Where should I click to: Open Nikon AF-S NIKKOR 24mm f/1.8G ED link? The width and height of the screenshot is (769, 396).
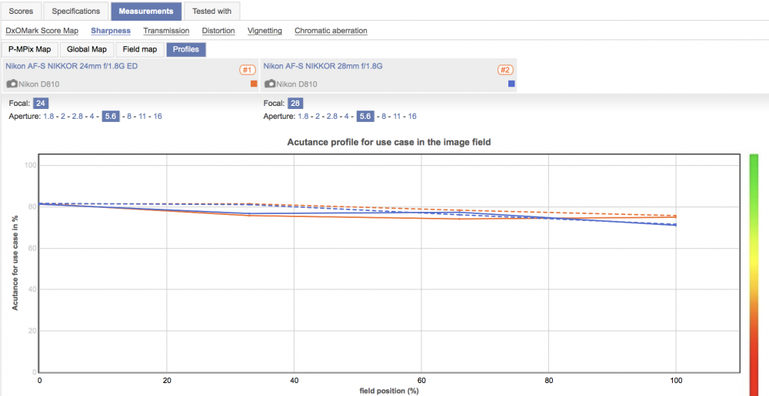pos(72,65)
